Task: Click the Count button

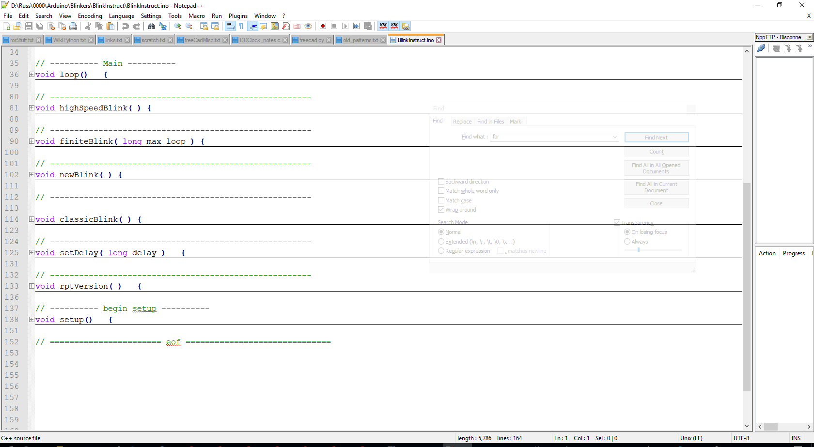Action: tap(657, 152)
